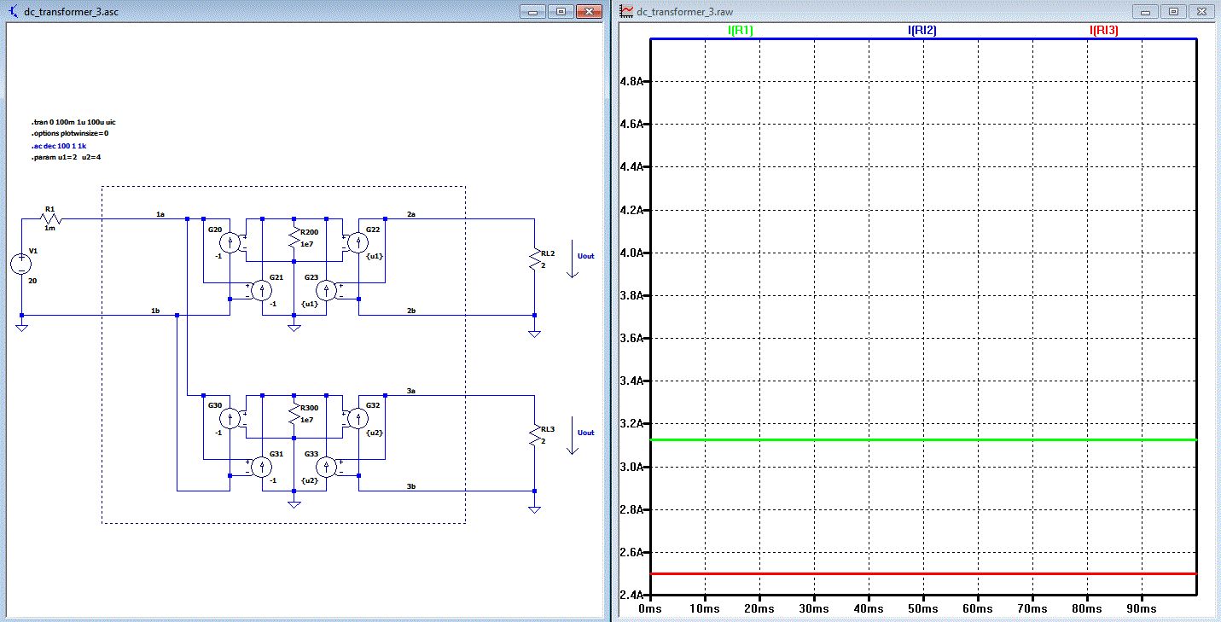Minimize the dc_transformer_3.raw waveform window
The height and width of the screenshot is (622, 1221).
pos(1146,12)
